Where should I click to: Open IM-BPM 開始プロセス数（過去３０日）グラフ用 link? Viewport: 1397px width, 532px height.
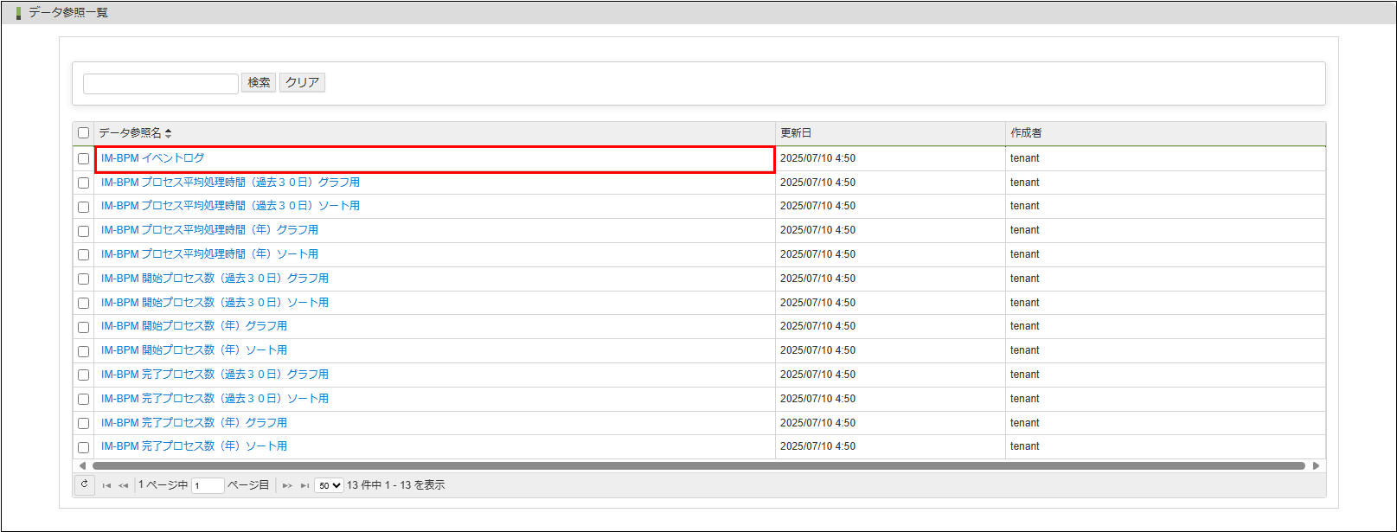[x=215, y=279]
